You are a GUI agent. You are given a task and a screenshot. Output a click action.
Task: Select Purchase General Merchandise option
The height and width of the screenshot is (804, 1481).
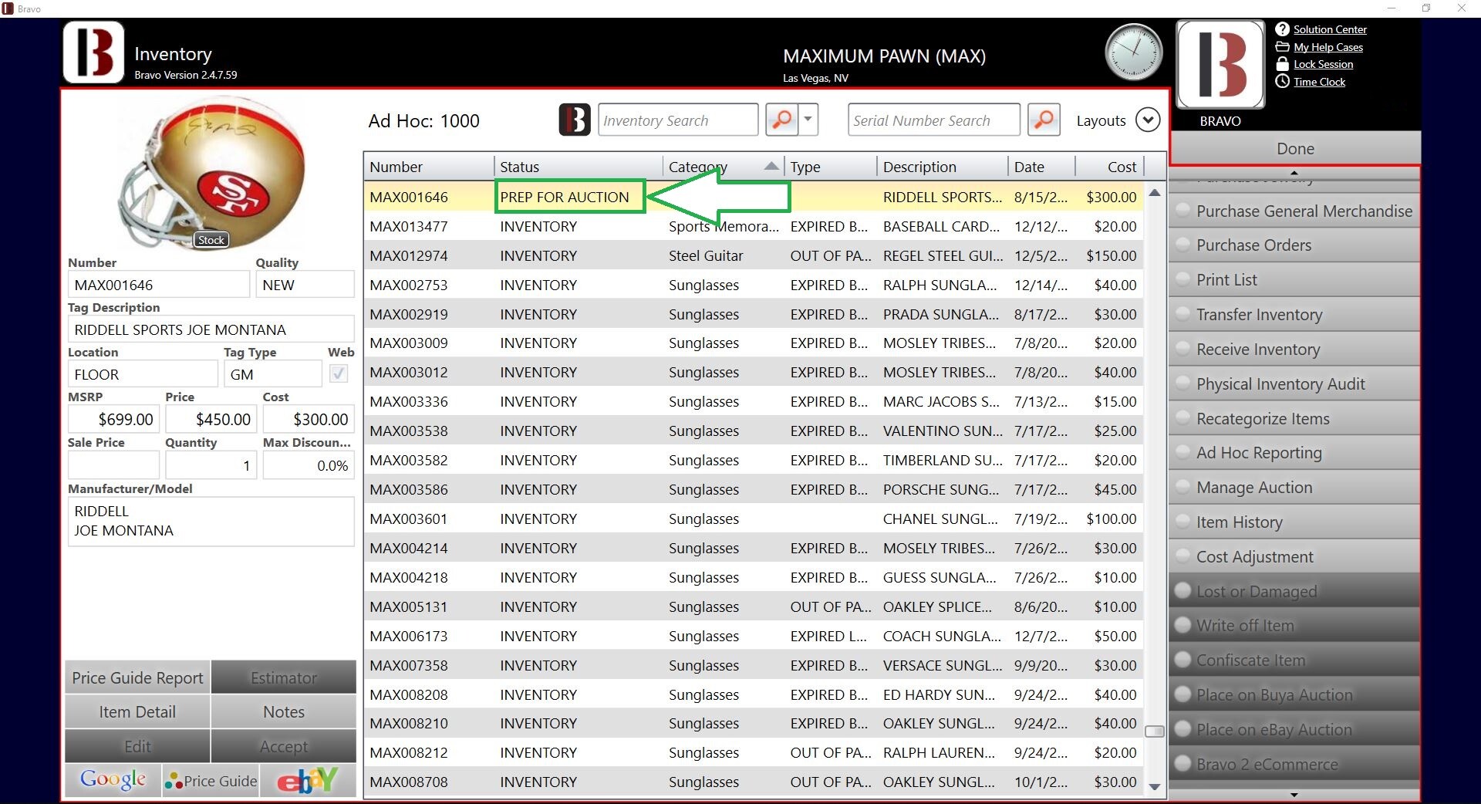click(x=1294, y=211)
